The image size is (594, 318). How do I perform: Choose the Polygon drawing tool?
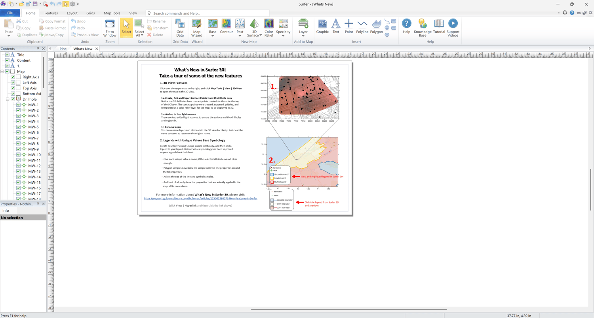click(376, 27)
